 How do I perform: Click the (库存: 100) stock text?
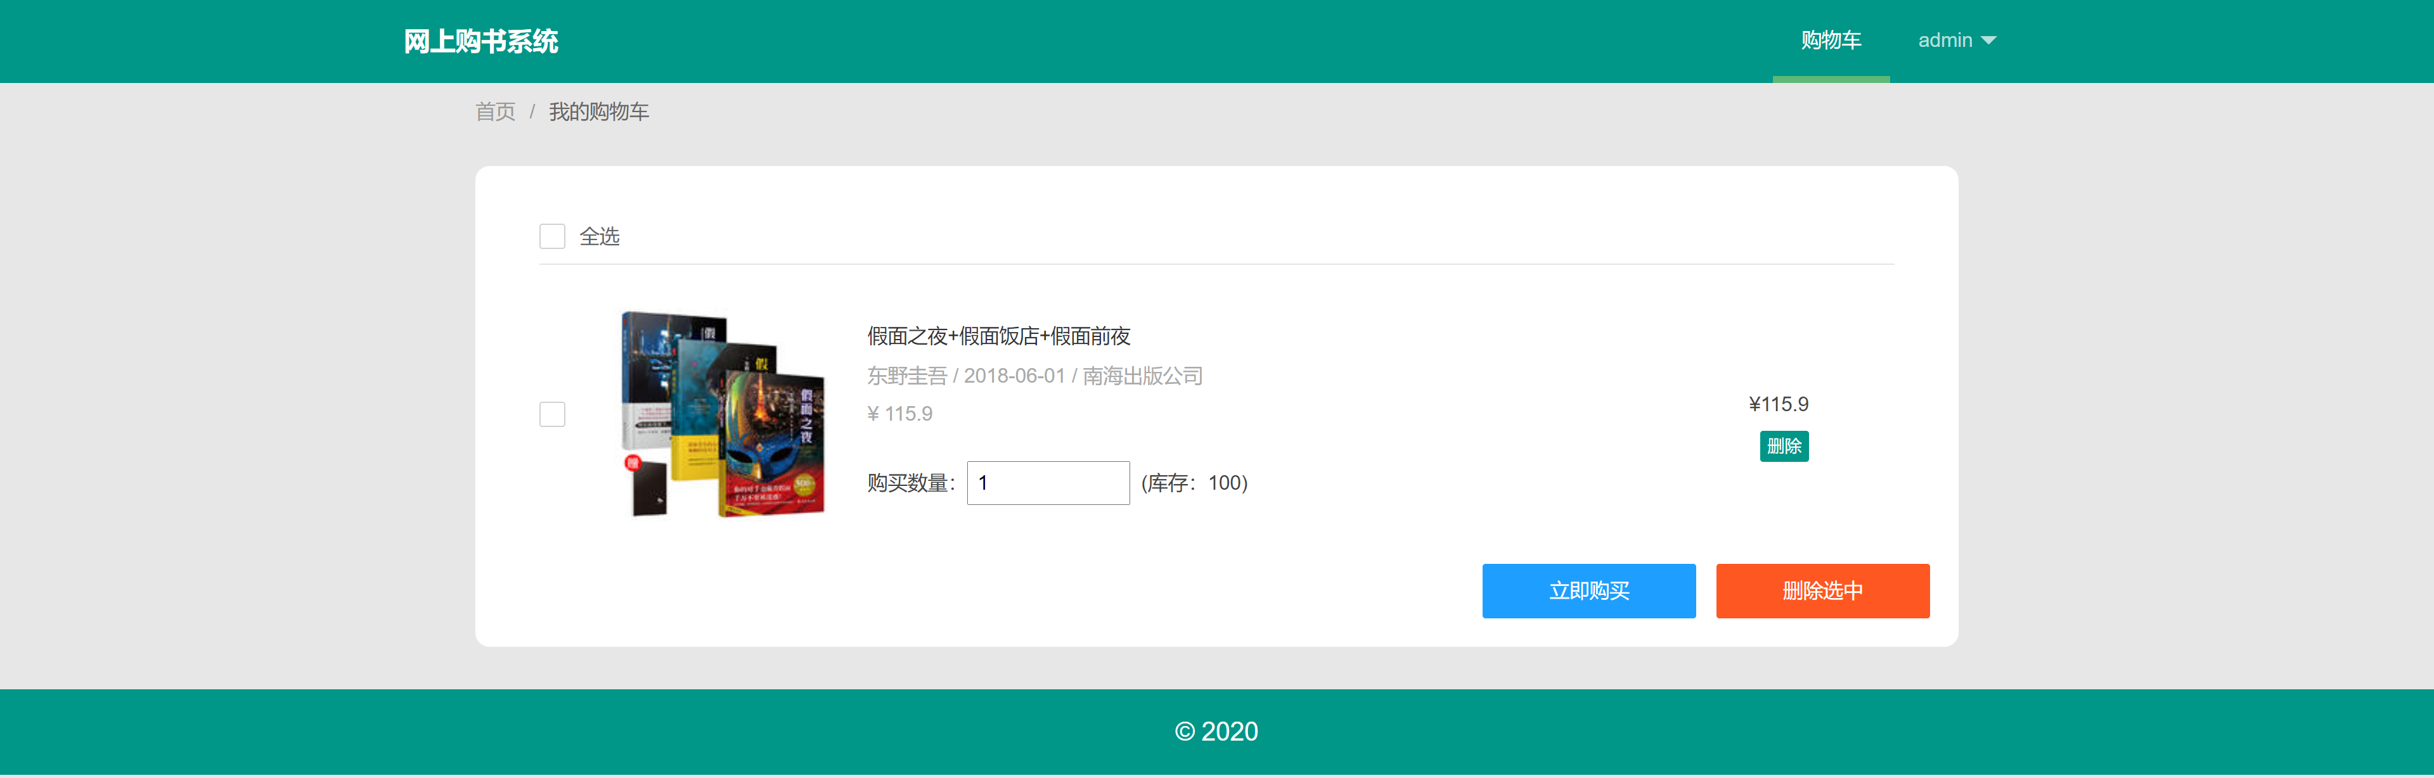point(1194,483)
